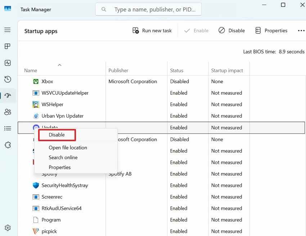
Task: Click the Screenrec row icon
Action: pyautogui.click(x=36, y=197)
